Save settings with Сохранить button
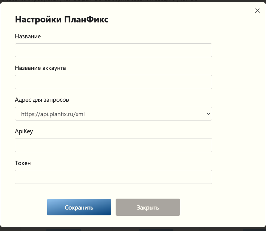 79,207
